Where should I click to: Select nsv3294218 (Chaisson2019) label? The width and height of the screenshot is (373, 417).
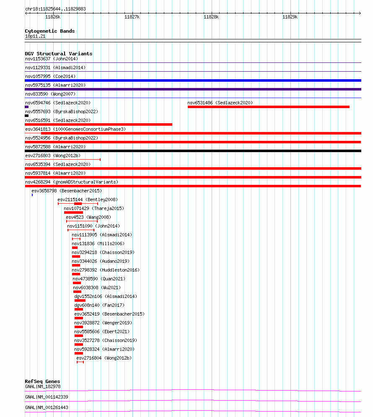point(103,252)
